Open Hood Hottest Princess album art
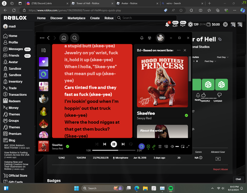247x193 pixels. pyautogui.click(x=163, y=82)
